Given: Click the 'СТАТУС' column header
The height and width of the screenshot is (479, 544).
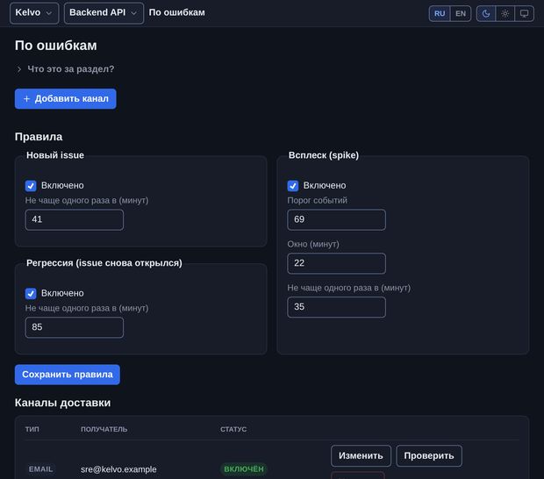Looking at the screenshot, I should click(x=233, y=429).
